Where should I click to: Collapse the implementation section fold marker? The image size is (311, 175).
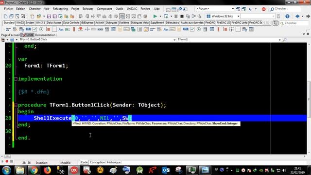(16, 79)
